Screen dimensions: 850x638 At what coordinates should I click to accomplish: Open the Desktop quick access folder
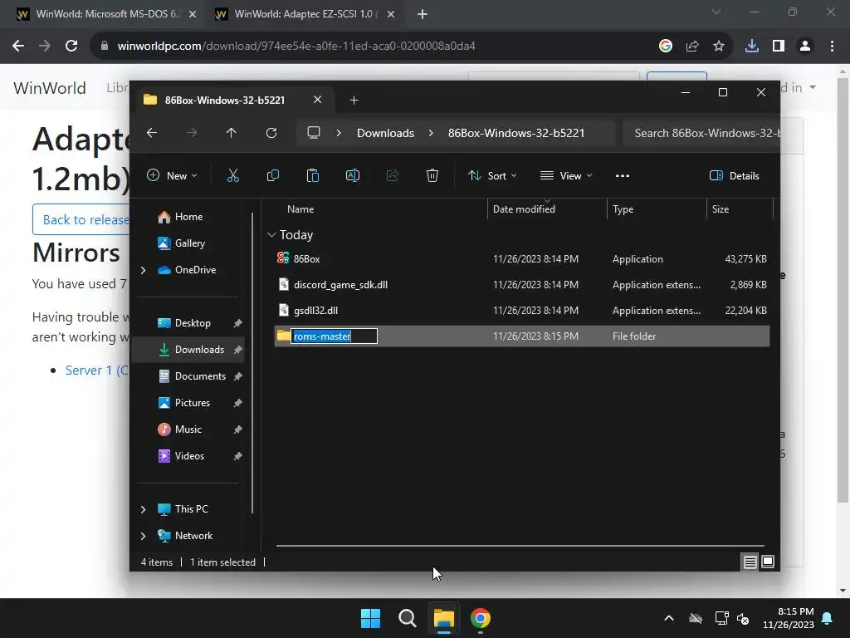click(x=192, y=323)
